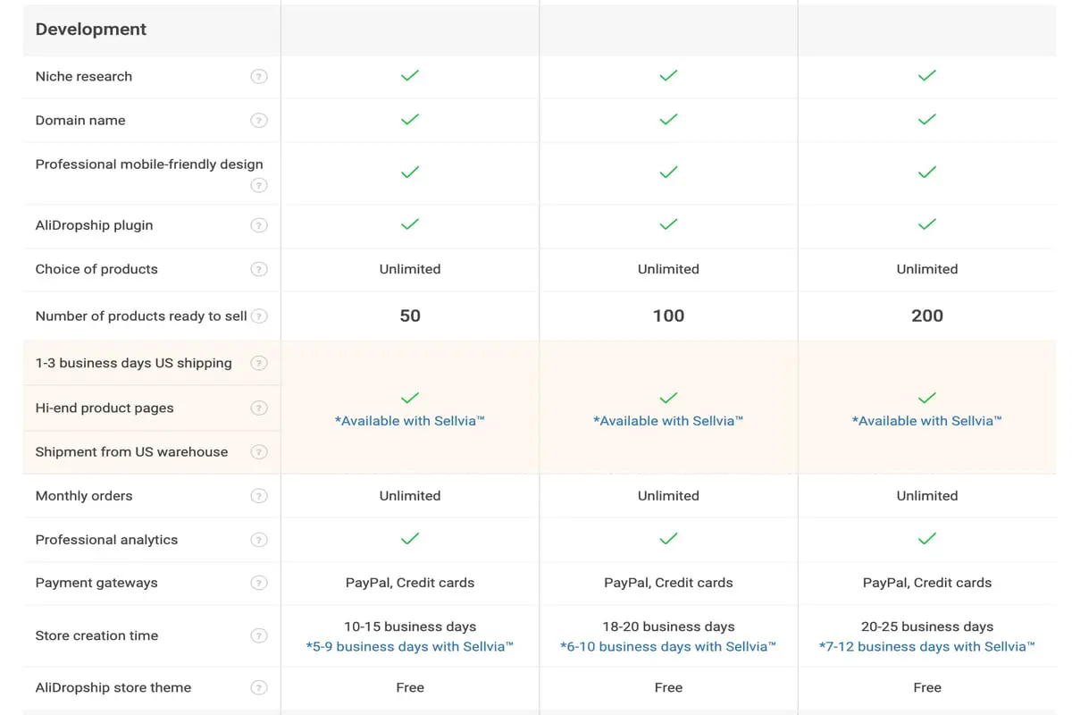Click help icon beside Domain name
This screenshot has height=715, width=1072.
coord(259,121)
